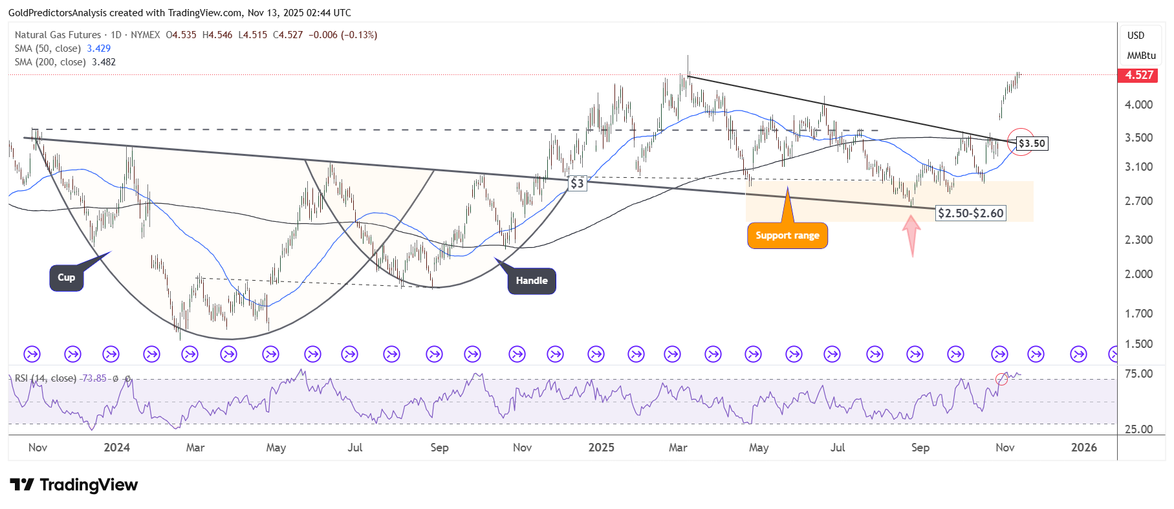Click the red circle marker beside the $3.50 label
The height and width of the screenshot is (509, 1174).
pos(1020,142)
